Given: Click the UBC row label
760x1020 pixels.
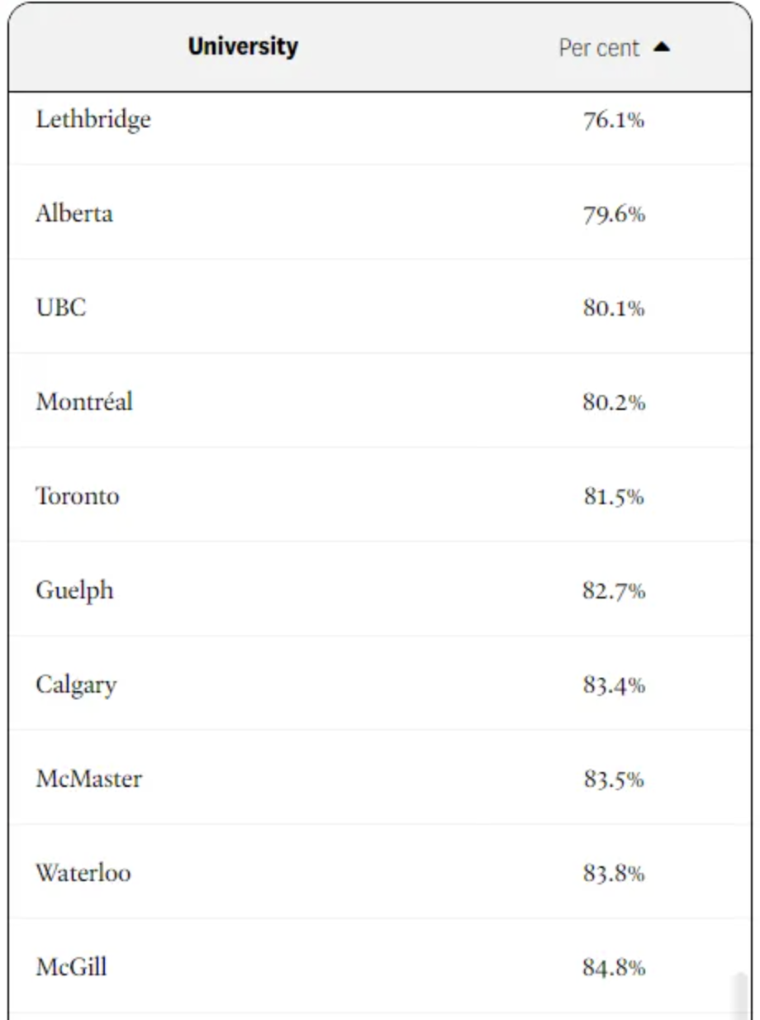Looking at the screenshot, I should tap(61, 307).
